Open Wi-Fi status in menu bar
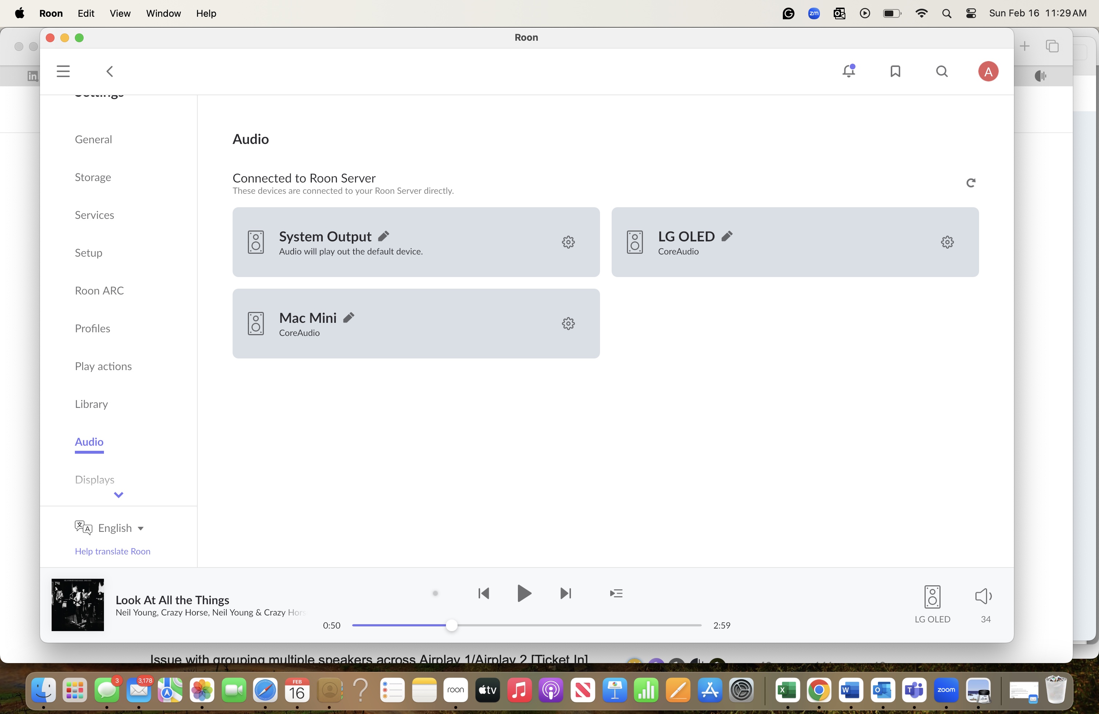This screenshot has width=1099, height=714. click(x=921, y=13)
